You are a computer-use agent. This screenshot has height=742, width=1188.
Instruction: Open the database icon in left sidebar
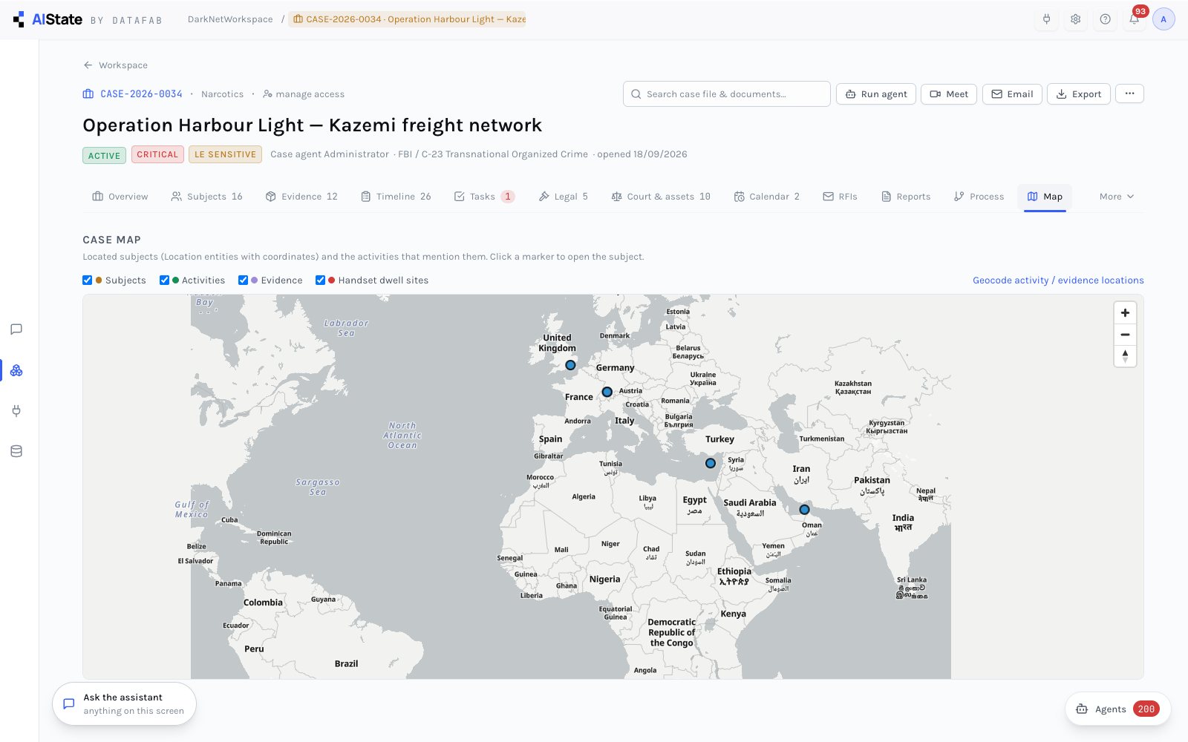16,451
